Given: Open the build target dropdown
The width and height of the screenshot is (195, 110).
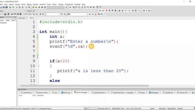Looking at the screenshot, I should click(x=55, y=7).
